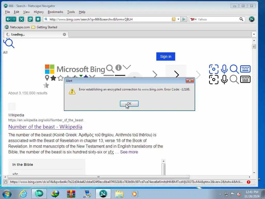Click the blue magnifier search icon
Image resolution: width=265 pixels, height=199 pixels.
point(234,69)
